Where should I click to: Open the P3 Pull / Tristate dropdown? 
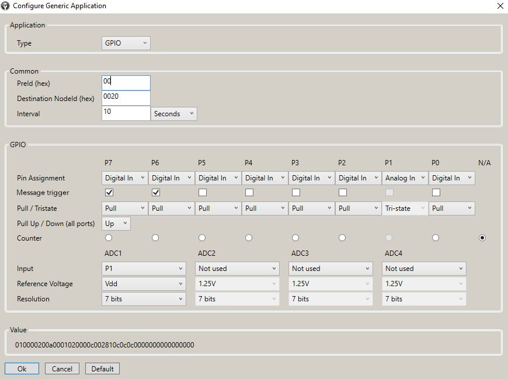(311, 208)
